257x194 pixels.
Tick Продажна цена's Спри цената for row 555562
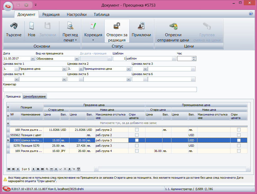tap(137, 135)
